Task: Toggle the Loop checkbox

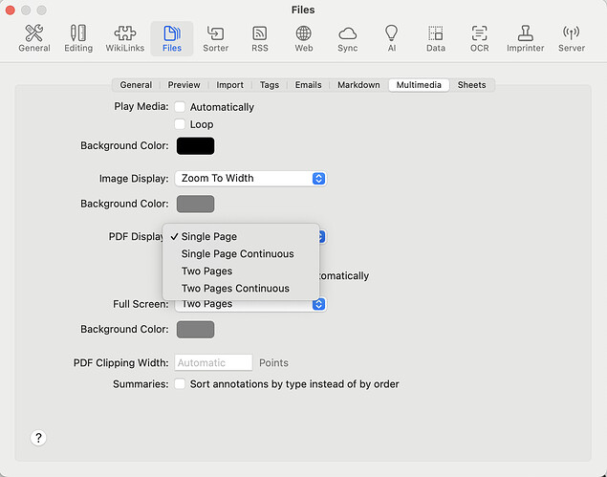Action: [180, 124]
